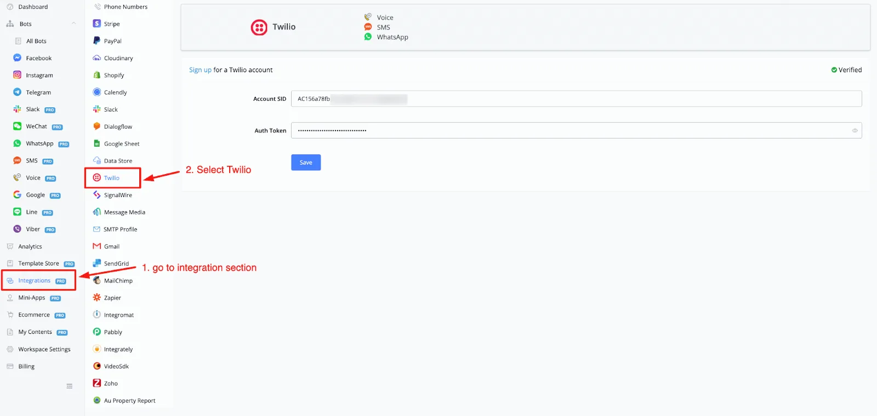The image size is (877, 416).
Task: Click the Save button
Action: [306, 163]
